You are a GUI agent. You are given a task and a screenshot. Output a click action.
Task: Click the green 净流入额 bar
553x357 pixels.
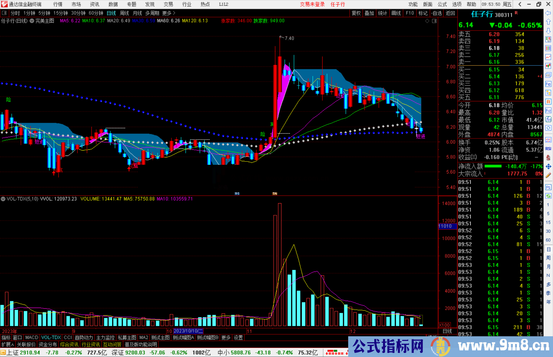coord(493,166)
